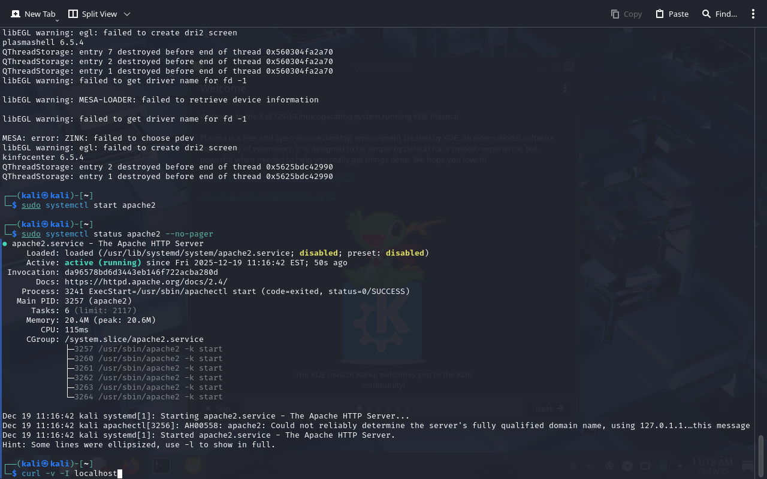Open the three-dot kebab menu
Image resolution: width=767 pixels, height=479 pixels.
tap(753, 14)
